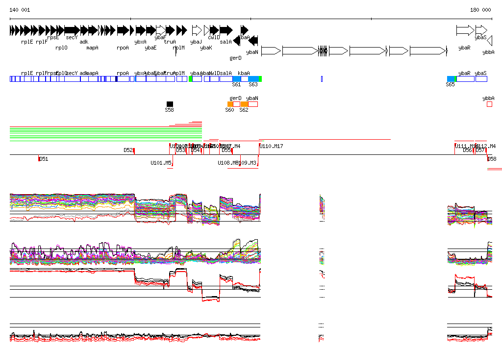502x350 pixels.
Task: Click second large white arrow right of ybaN
Action: (301, 51)
